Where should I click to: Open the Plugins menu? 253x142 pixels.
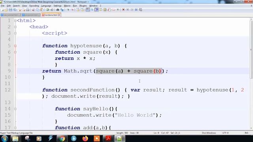point(83,6)
